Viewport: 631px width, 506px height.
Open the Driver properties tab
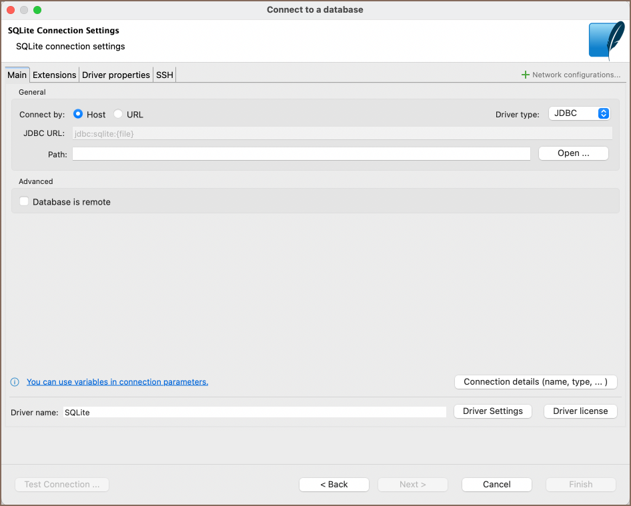(x=116, y=75)
